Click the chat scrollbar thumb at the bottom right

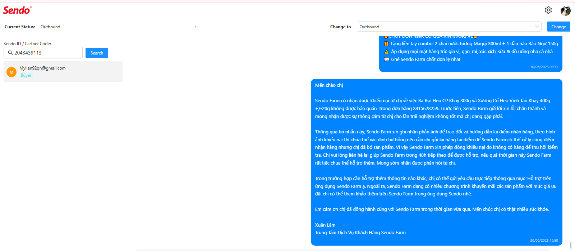click(571, 246)
